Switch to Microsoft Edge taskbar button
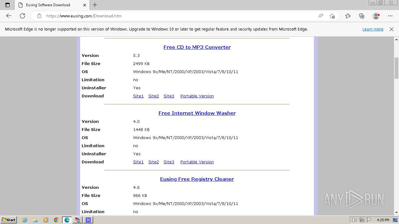The width and height of the screenshot is (399, 224). tap(67, 220)
